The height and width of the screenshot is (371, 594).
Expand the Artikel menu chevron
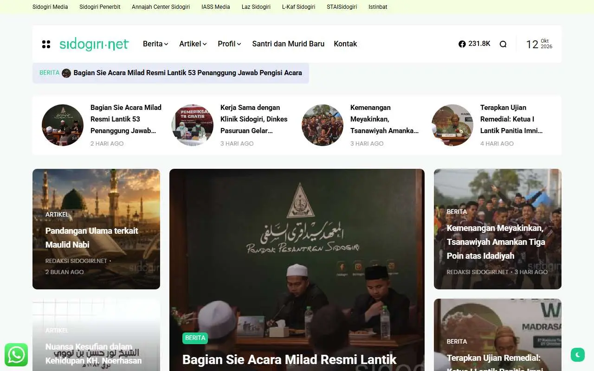(x=205, y=44)
